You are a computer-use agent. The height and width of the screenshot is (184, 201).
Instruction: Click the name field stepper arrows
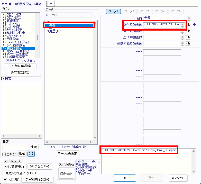point(189,19)
